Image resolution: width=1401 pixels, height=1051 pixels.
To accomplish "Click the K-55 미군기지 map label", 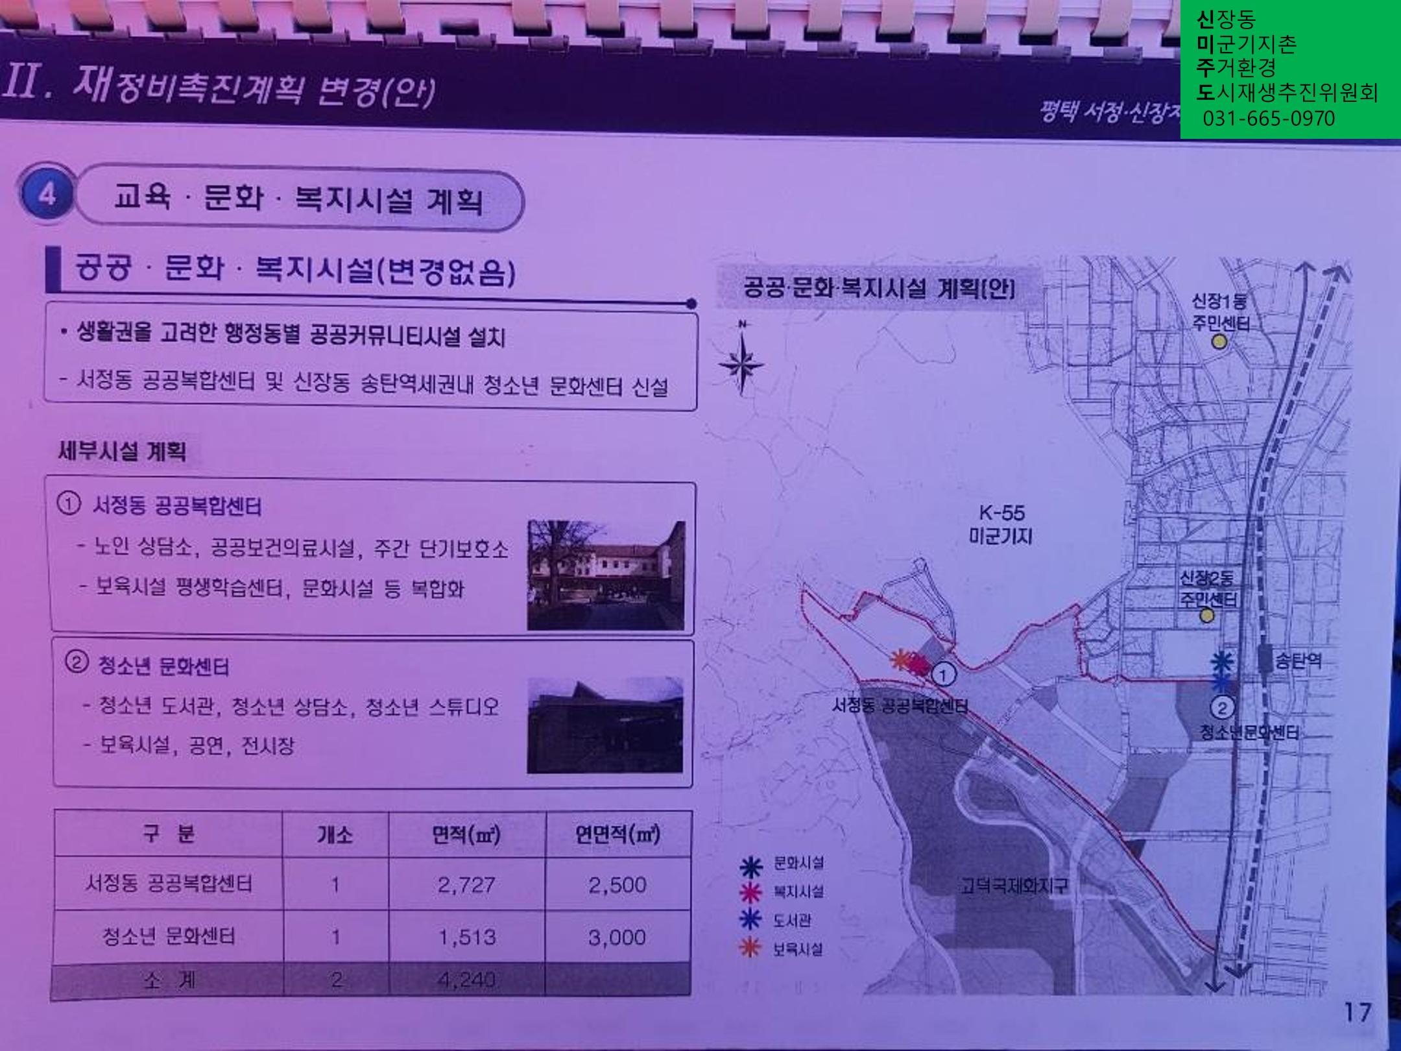I will (1001, 524).
